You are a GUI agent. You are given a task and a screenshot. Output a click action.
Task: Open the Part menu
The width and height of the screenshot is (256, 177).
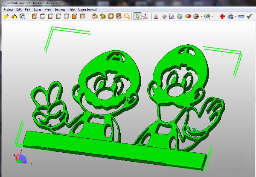click(x=28, y=9)
